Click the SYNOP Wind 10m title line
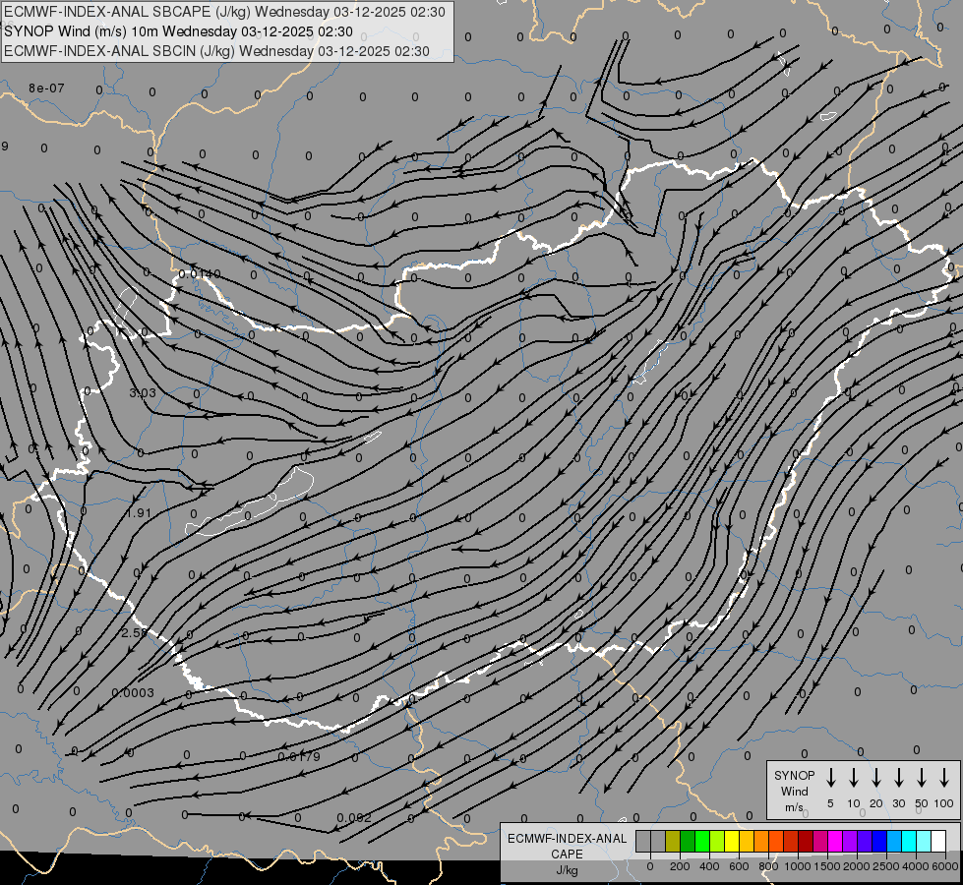 (178, 31)
